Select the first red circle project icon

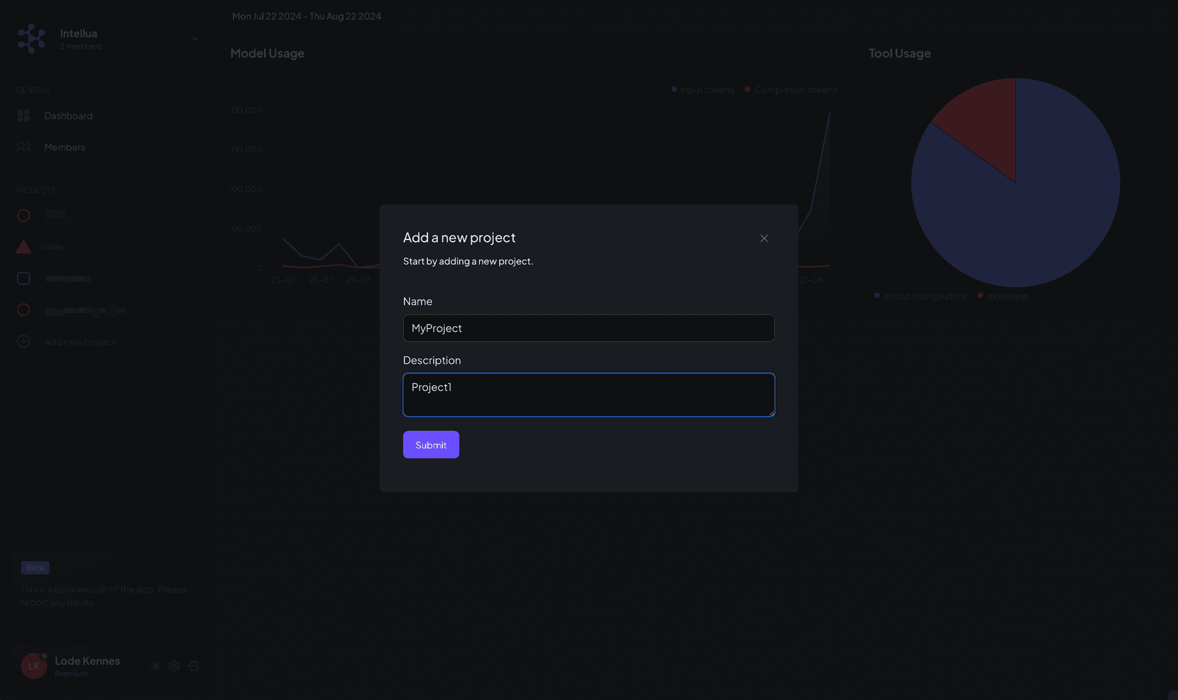24,215
